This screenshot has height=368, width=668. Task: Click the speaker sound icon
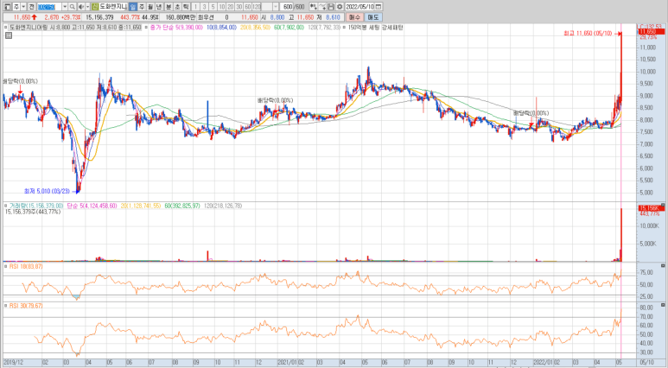(81, 7)
